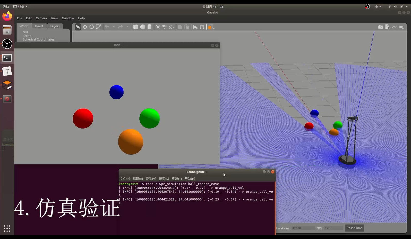This screenshot has height=239, width=411.
Task: Open 活动 activities overview
Action: click(x=6, y=7)
